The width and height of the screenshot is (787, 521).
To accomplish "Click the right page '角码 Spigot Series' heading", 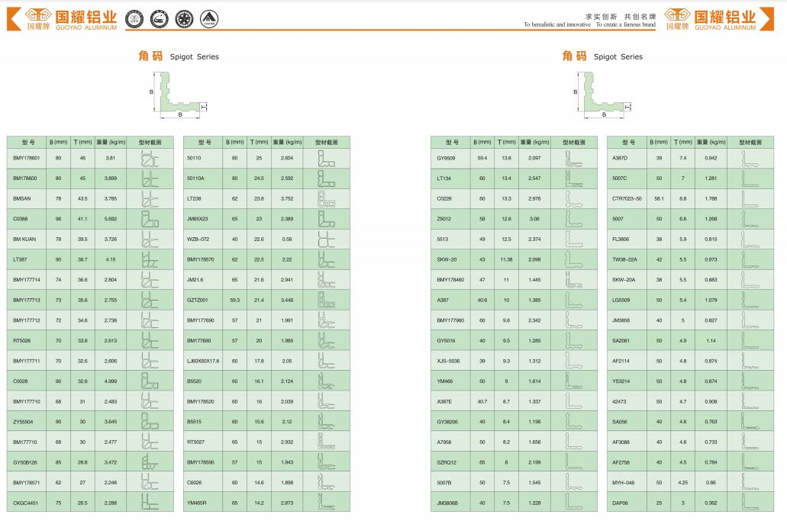I will click(602, 56).
